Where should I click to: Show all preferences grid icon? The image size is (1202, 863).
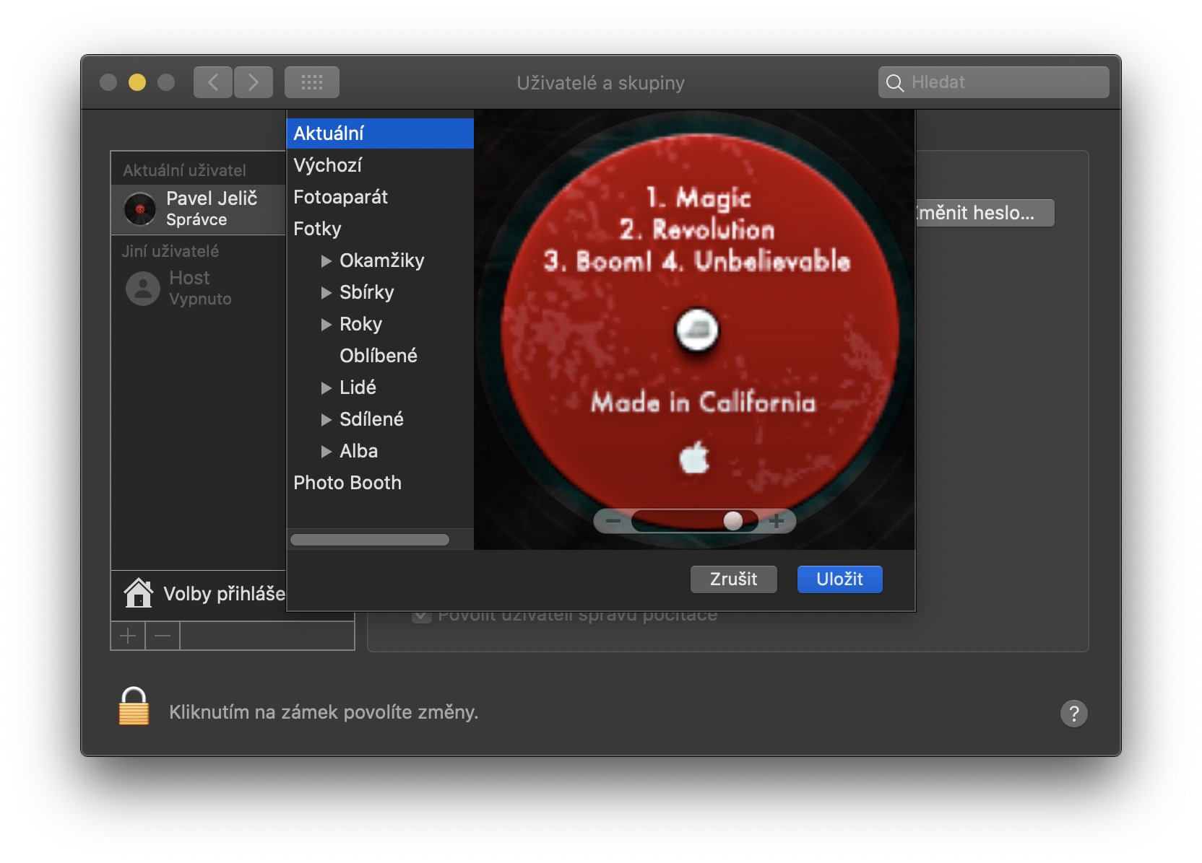tap(312, 82)
